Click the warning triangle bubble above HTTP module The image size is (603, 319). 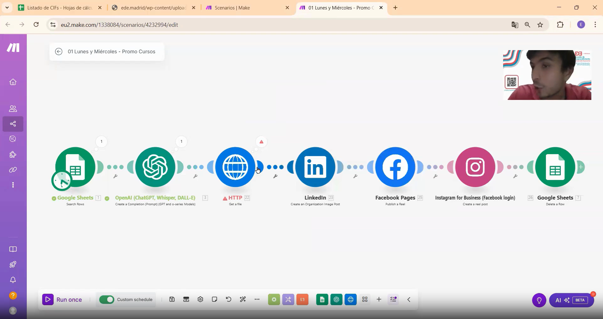[x=261, y=142]
